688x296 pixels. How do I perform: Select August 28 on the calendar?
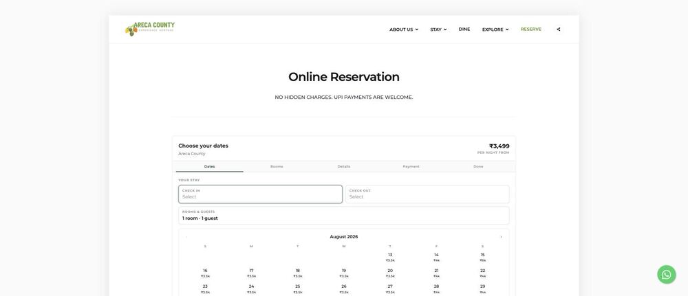pos(436,289)
